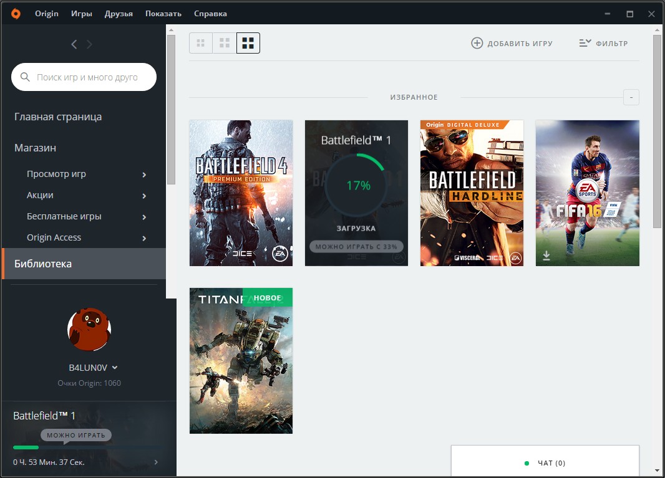Open Titanfall 2 game tile
Screen dimensions: 665x478
241,361
